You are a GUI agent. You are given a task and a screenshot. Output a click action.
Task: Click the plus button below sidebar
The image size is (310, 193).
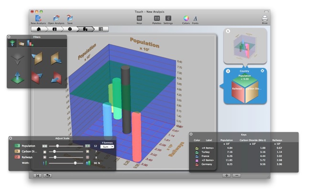coord(227,175)
